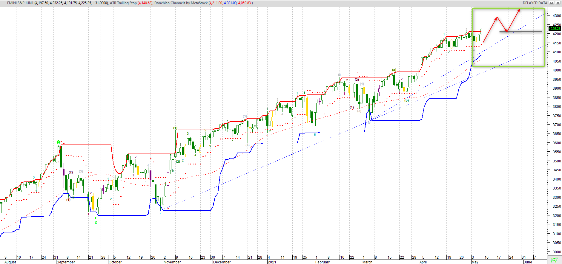
Task: Click the current price tag 4225.25
Action: tap(555, 29)
